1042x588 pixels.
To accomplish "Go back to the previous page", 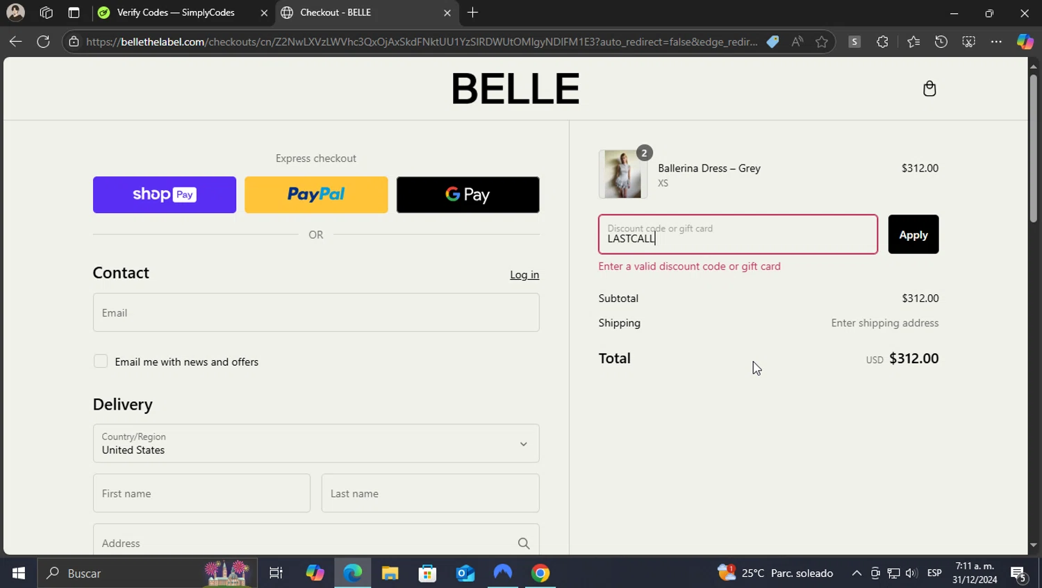I will 15,42.
